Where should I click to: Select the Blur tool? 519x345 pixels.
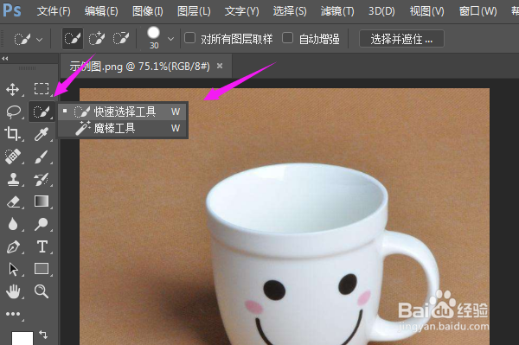[x=13, y=224]
